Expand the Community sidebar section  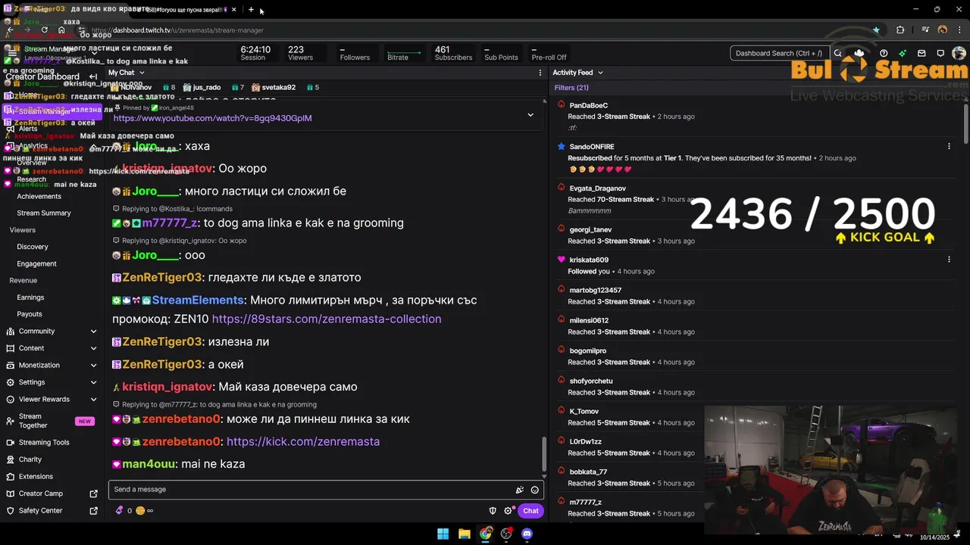point(52,332)
